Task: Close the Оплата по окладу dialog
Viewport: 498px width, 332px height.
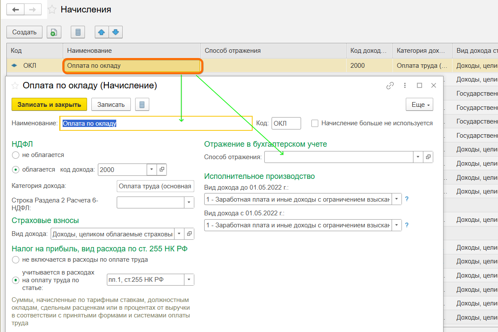Action: click(x=434, y=85)
